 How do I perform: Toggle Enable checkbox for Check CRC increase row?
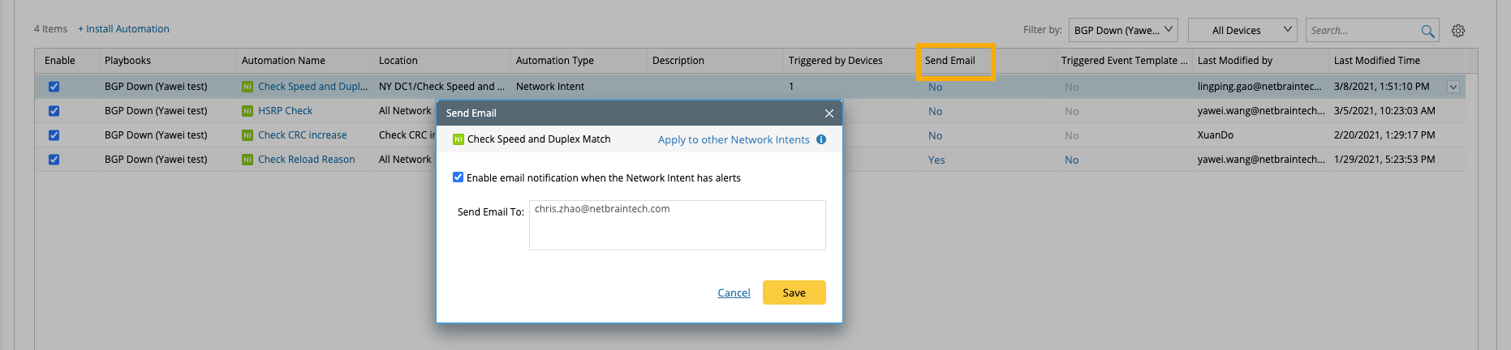coord(54,135)
